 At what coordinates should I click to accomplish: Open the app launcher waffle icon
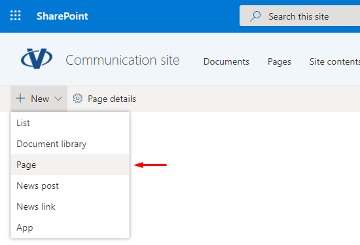(x=16, y=16)
